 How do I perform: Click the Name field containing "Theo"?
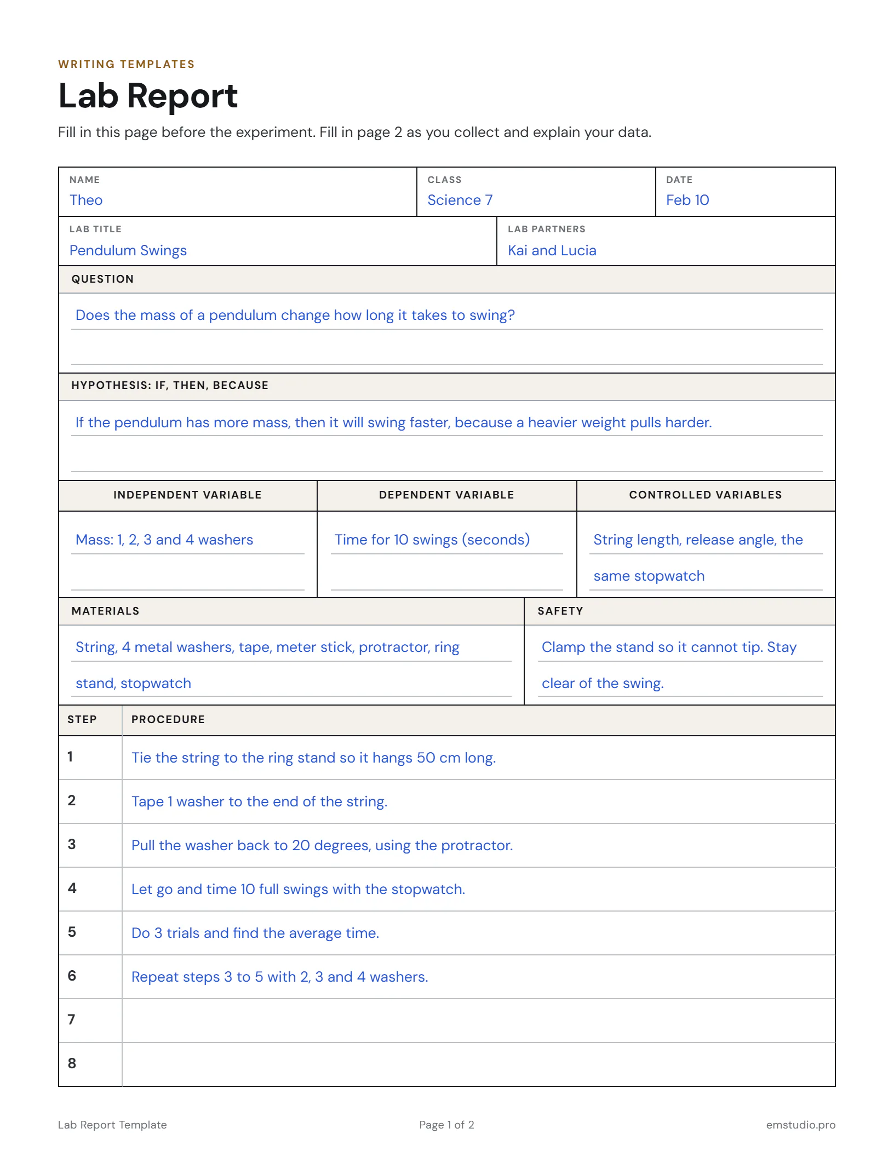237,192
